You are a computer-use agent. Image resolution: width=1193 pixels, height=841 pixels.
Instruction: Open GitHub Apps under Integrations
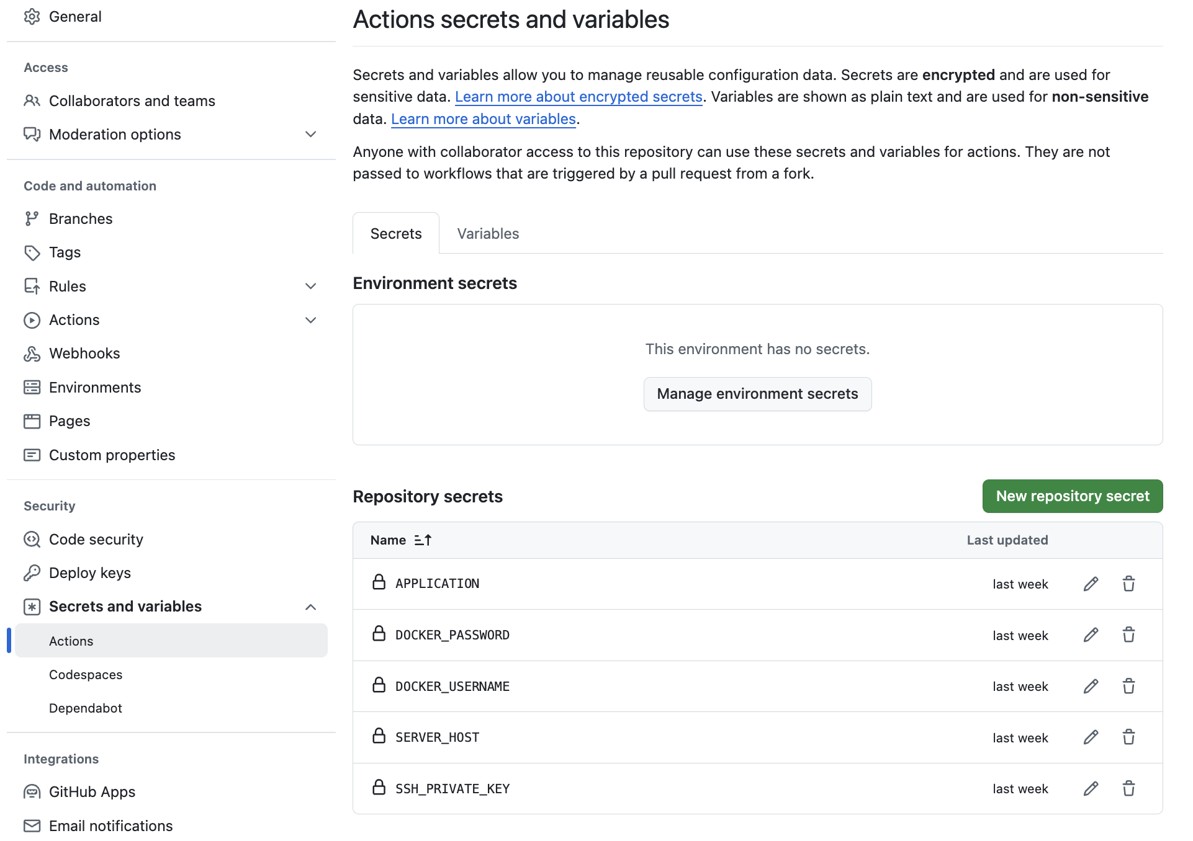(x=92, y=791)
